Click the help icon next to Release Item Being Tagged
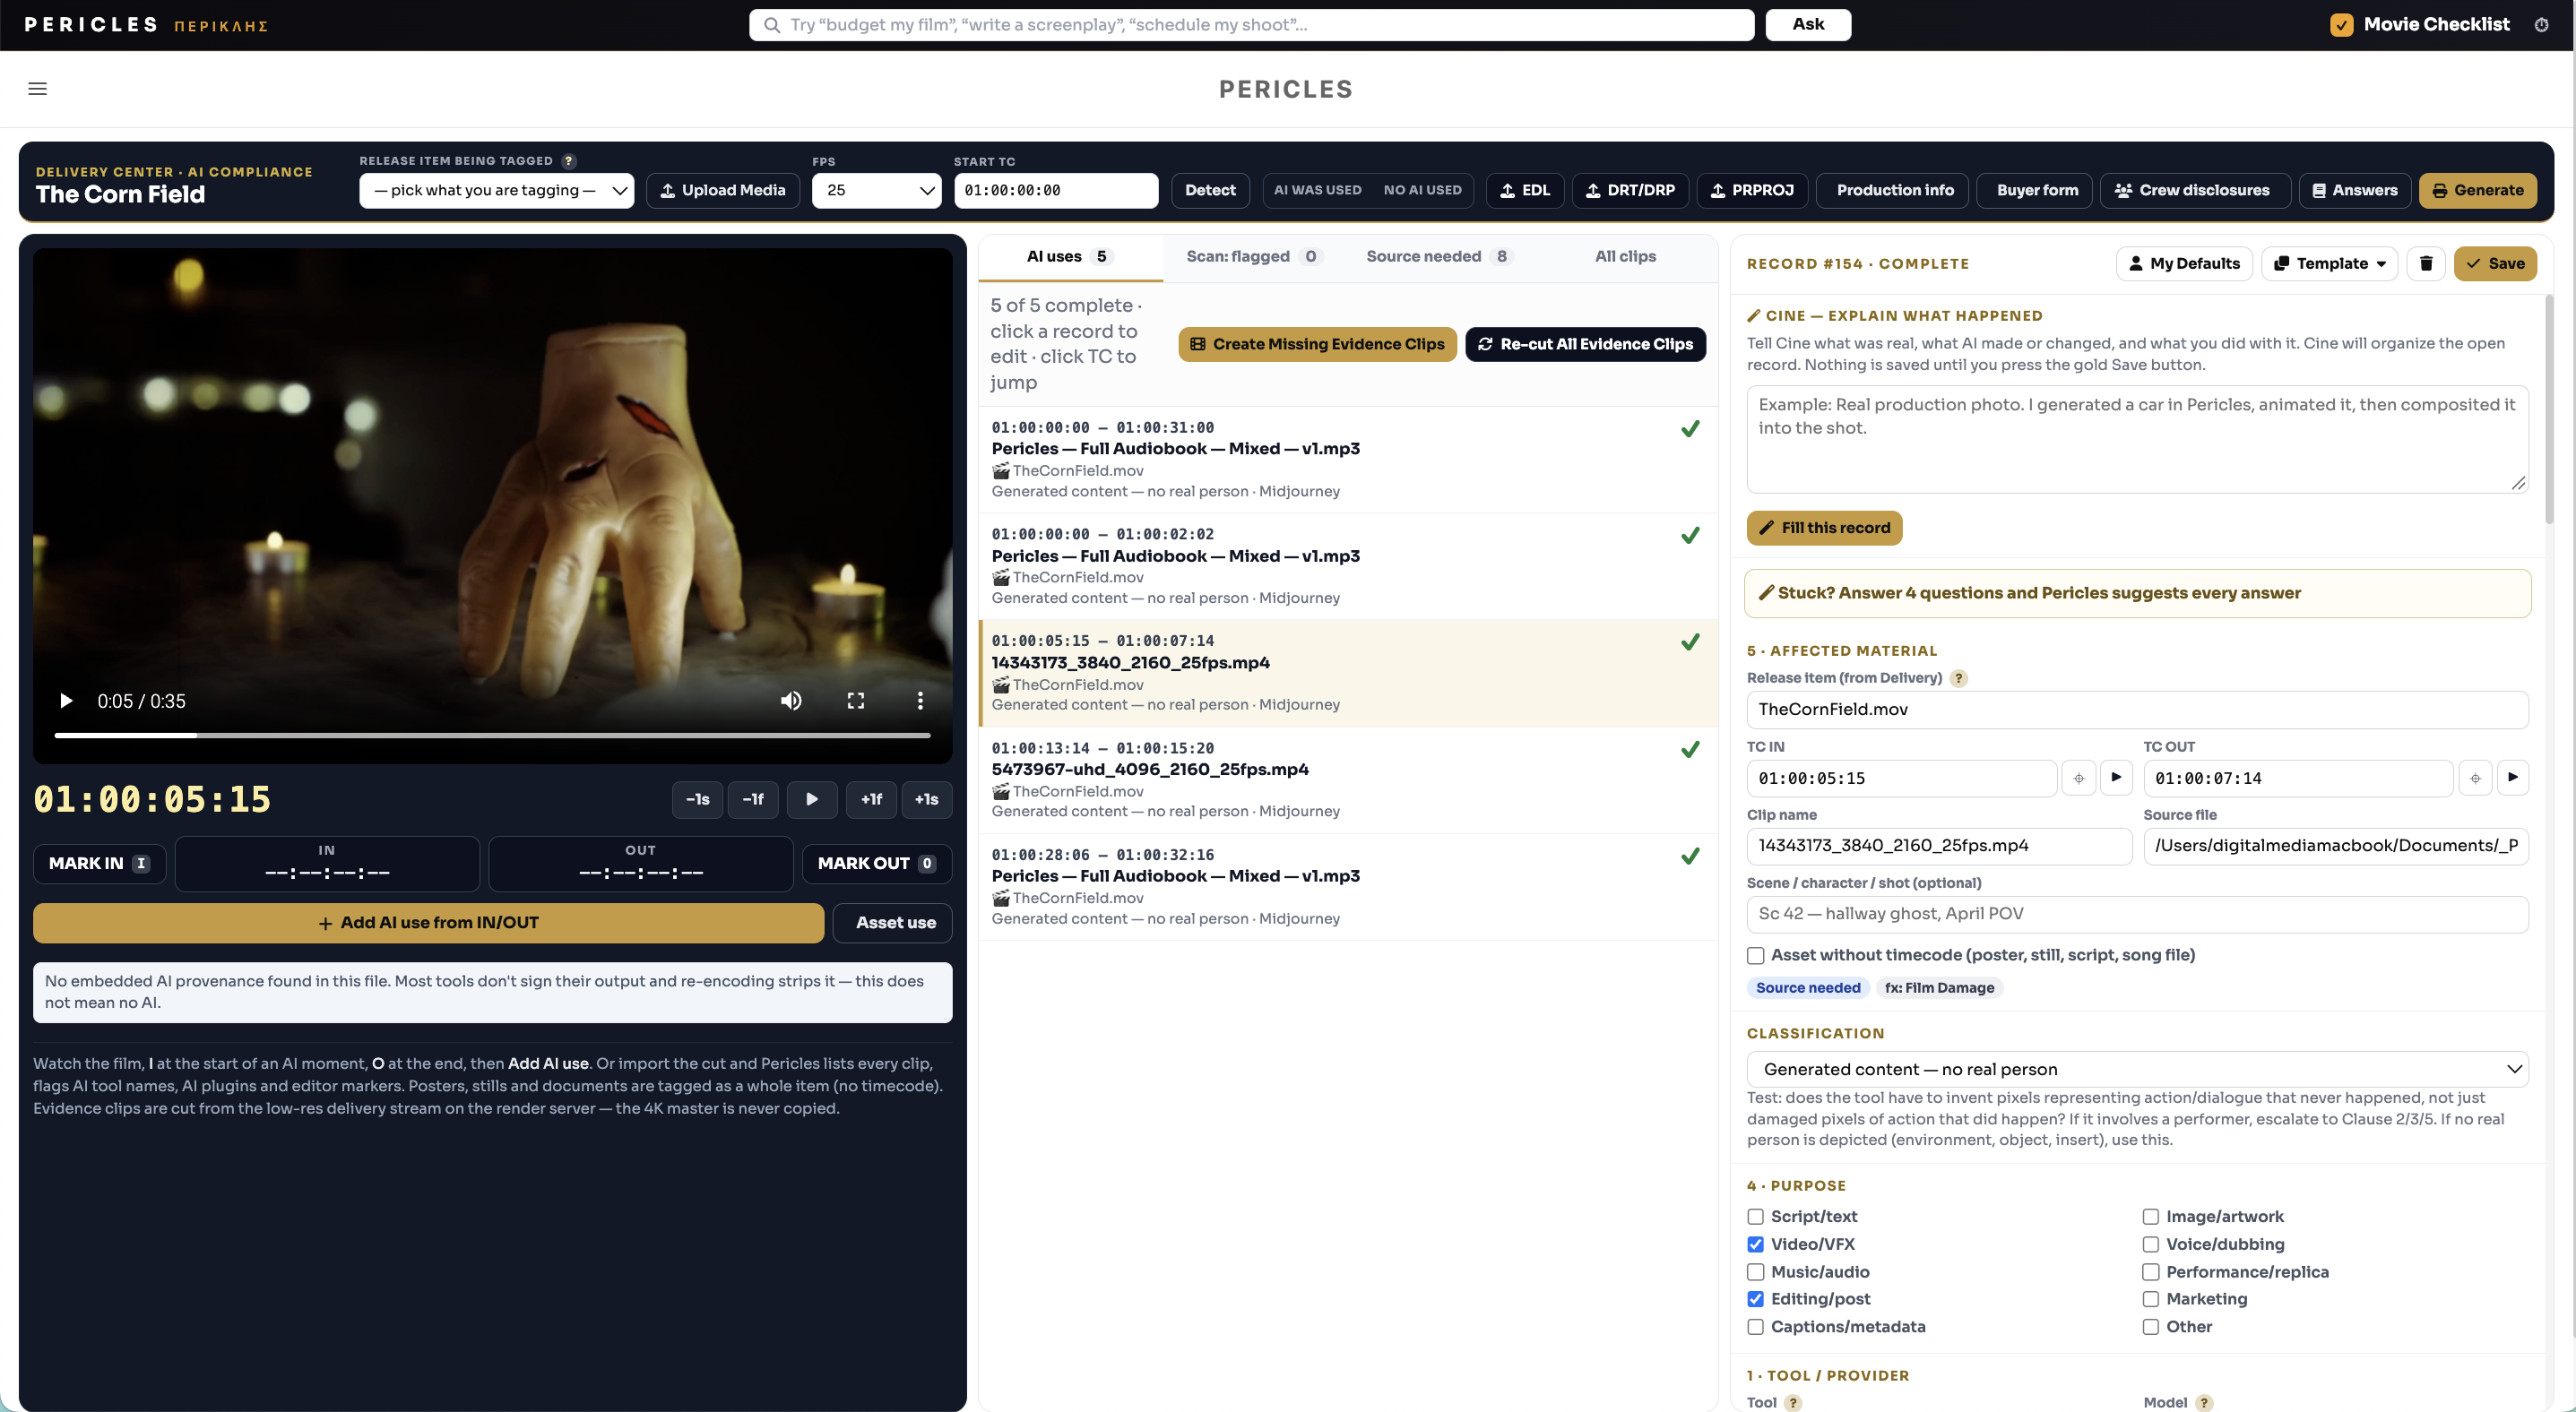The image size is (2576, 1412). pos(568,161)
